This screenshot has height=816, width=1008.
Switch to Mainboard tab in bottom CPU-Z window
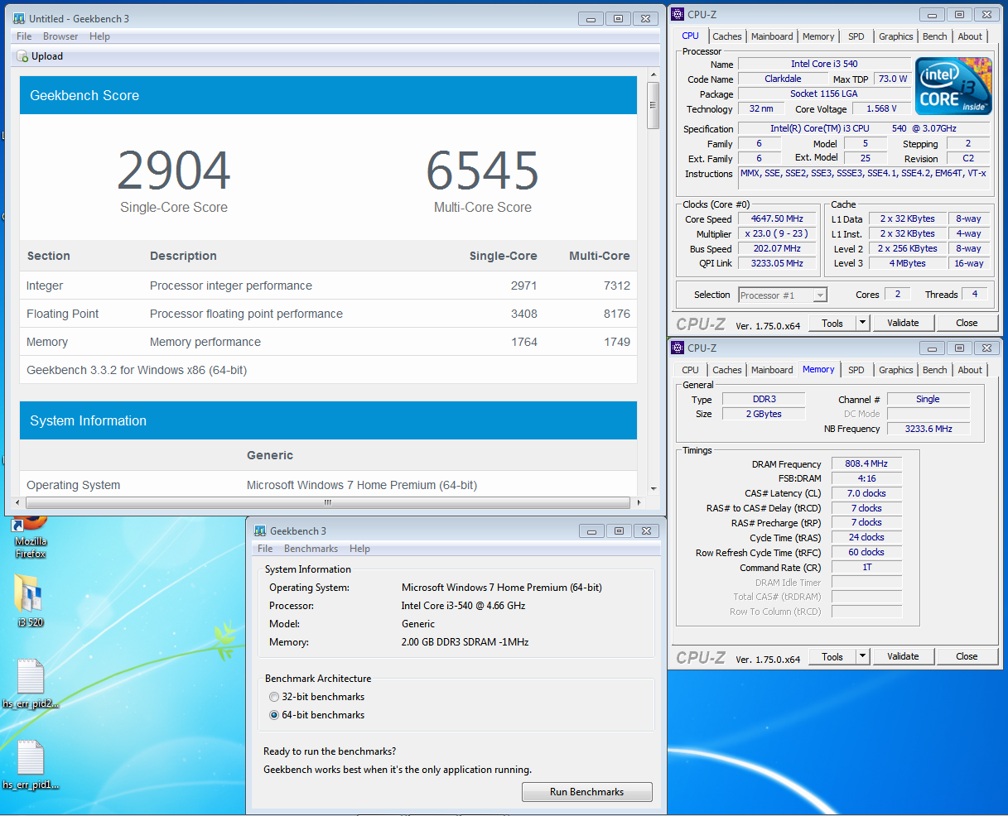(772, 370)
